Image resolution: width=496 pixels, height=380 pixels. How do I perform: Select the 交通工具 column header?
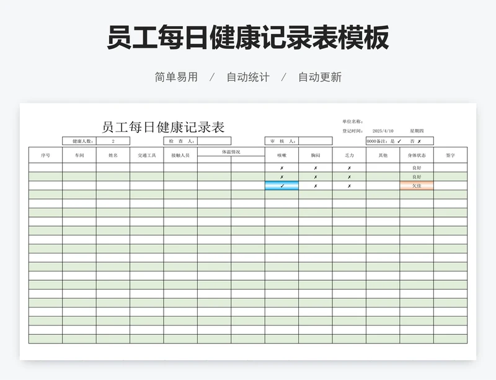147,155
